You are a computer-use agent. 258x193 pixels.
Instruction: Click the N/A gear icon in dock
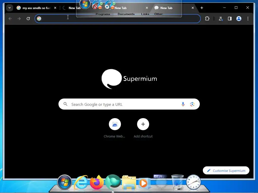(x=160, y=182)
